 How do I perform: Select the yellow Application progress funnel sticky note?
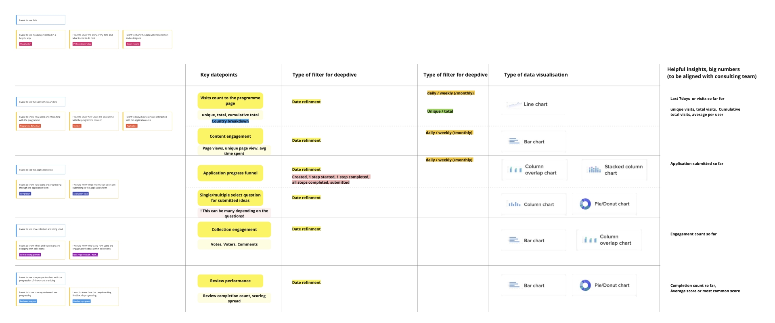(230, 173)
